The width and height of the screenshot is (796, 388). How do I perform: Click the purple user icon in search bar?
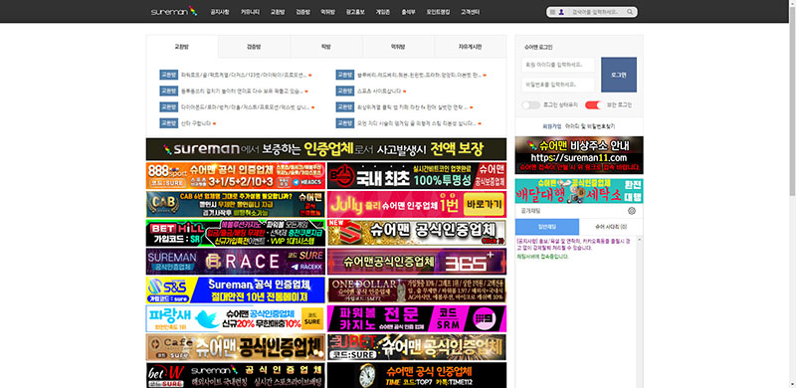[x=561, y=12]
